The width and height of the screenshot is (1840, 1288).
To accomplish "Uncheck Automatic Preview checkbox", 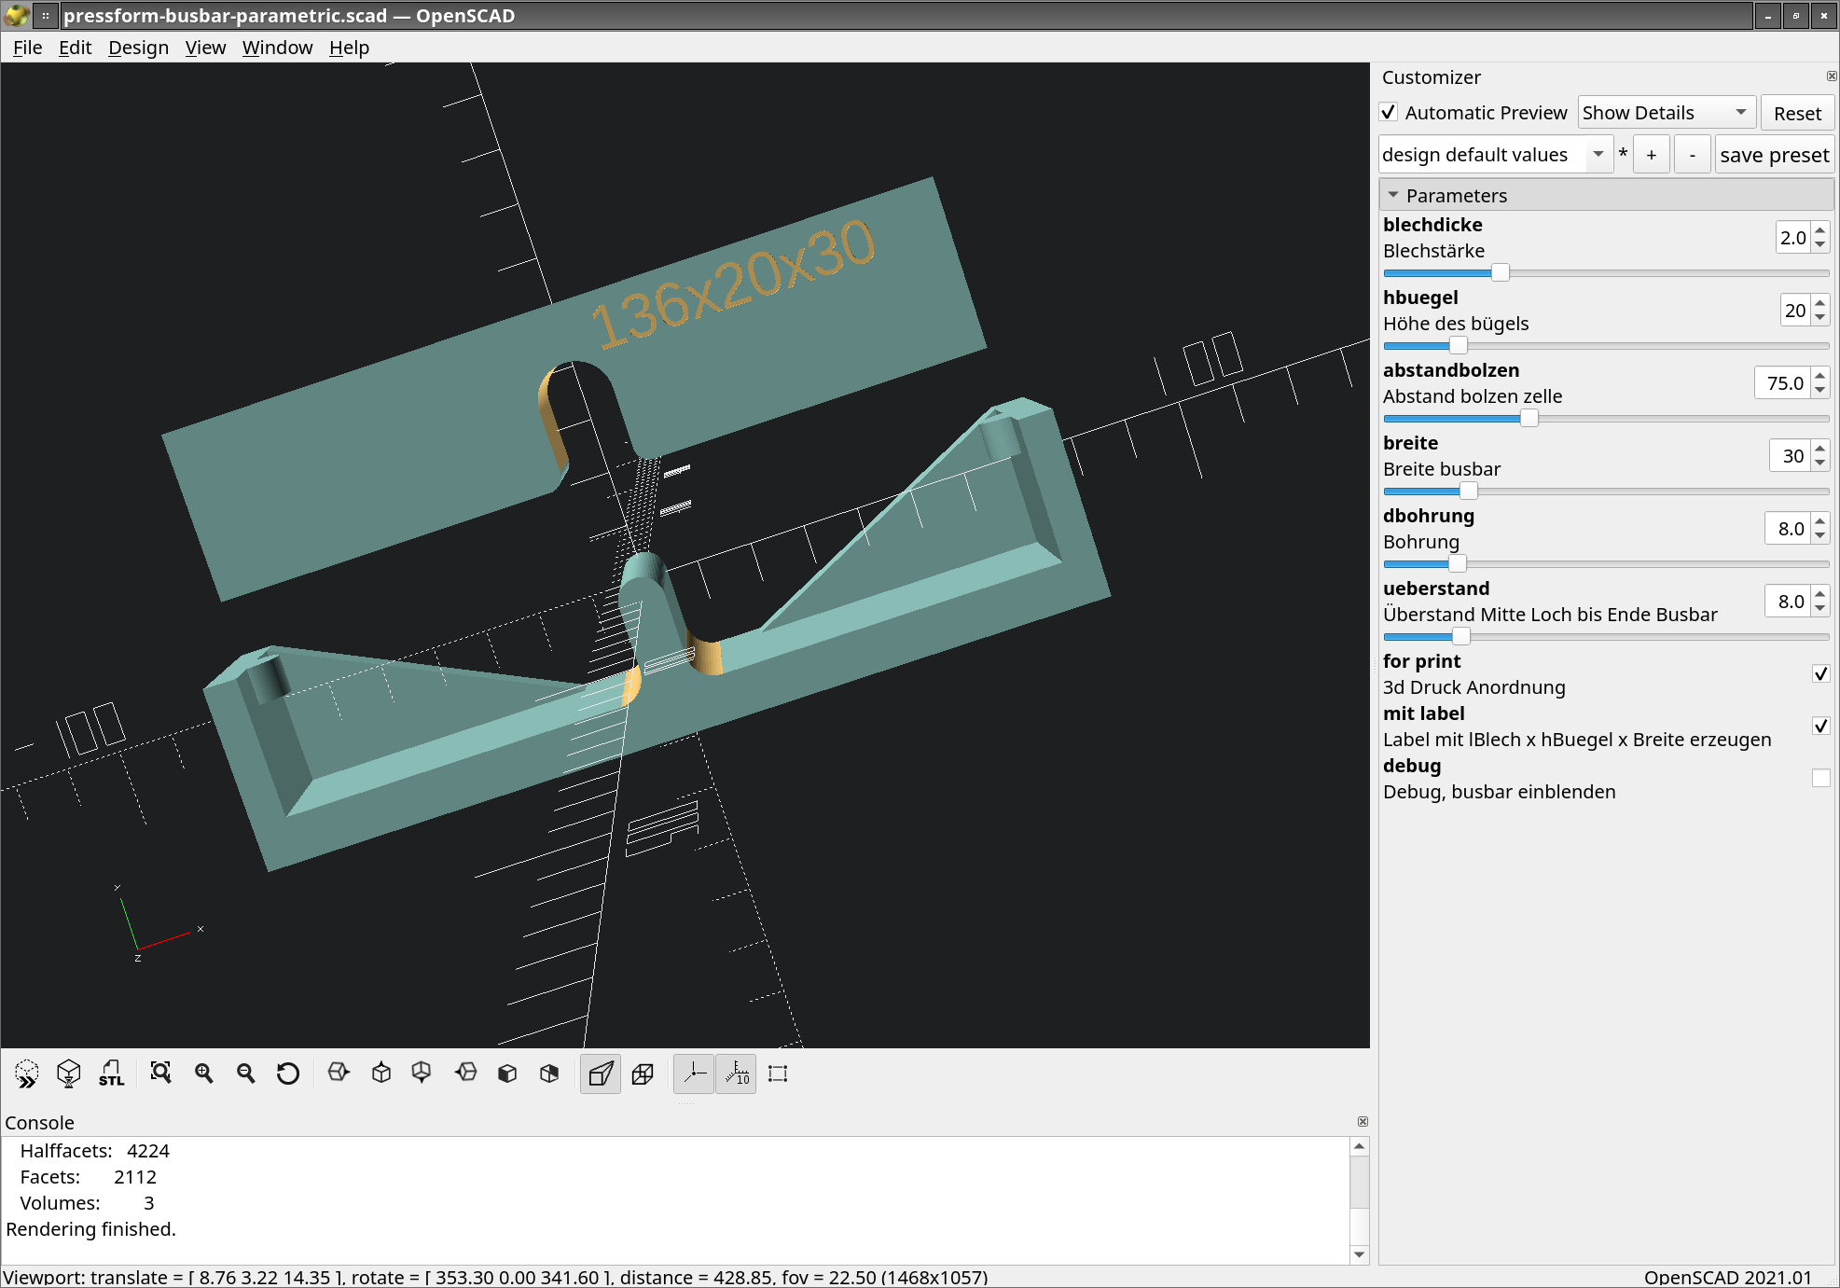I will pos(1389,113).
